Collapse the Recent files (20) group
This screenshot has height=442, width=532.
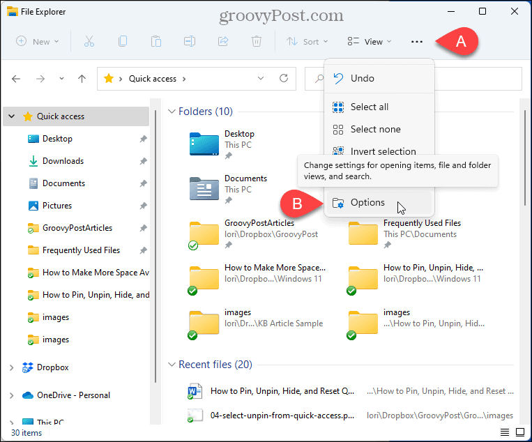click(x=172, y=365)
